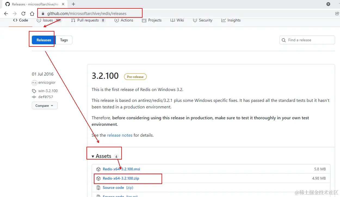Open the Pull requests tab

(88, 20)
